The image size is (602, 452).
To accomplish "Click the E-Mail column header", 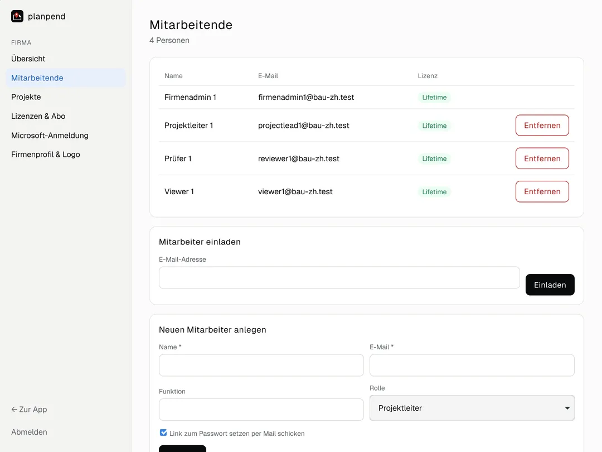I will [x=268, y=76].
